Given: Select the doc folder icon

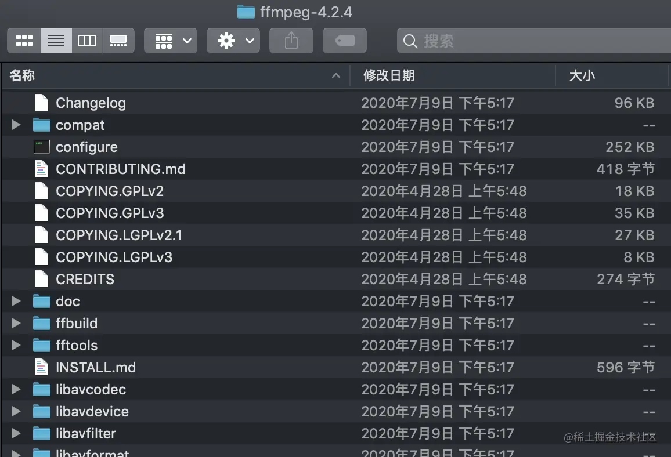Looking at the screenshot, I should (42, 301).
